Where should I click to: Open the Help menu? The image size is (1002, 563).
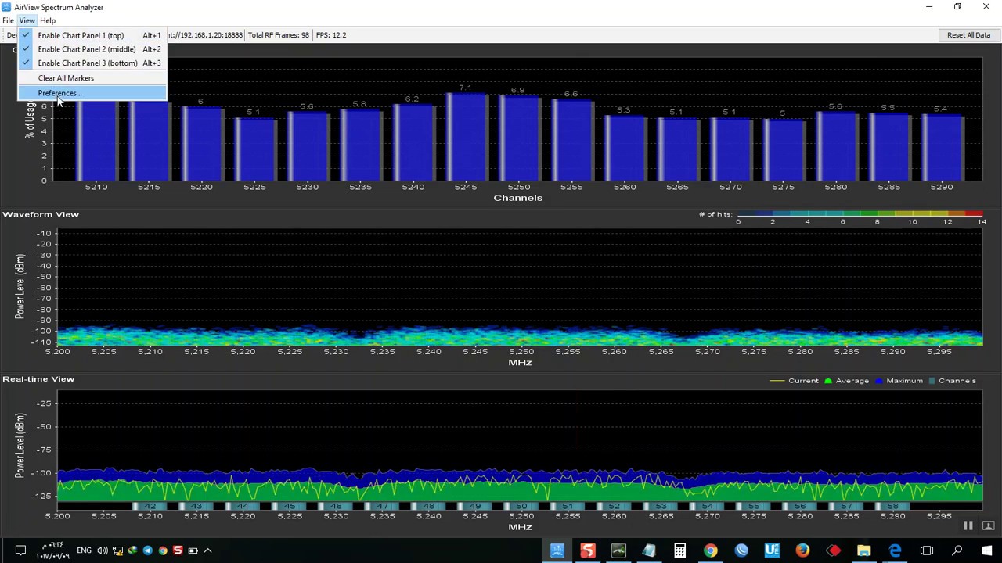48,20
